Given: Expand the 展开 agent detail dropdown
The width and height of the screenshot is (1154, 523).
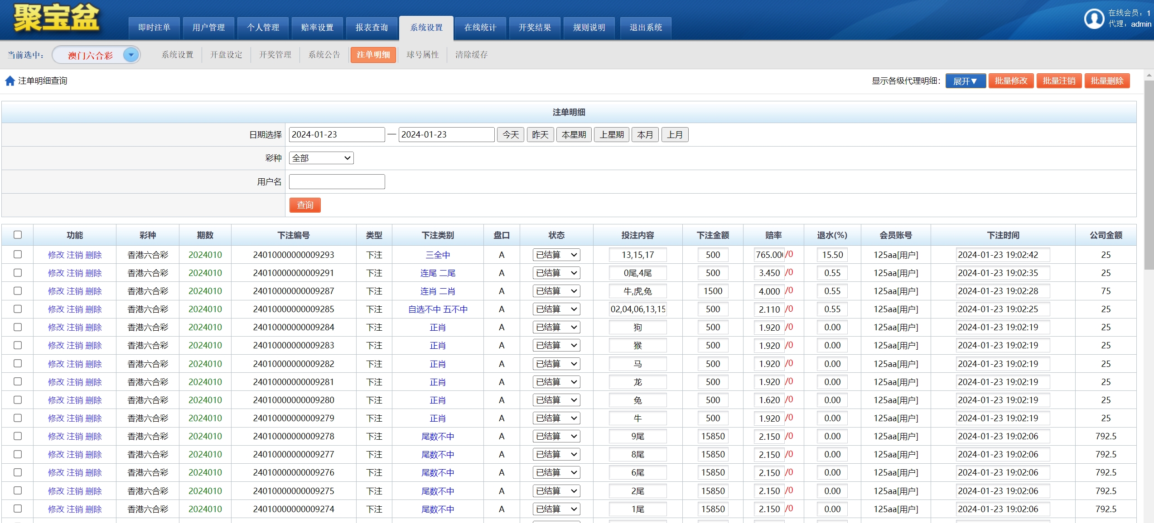Looking at the screenshot, I should point(966,81).
